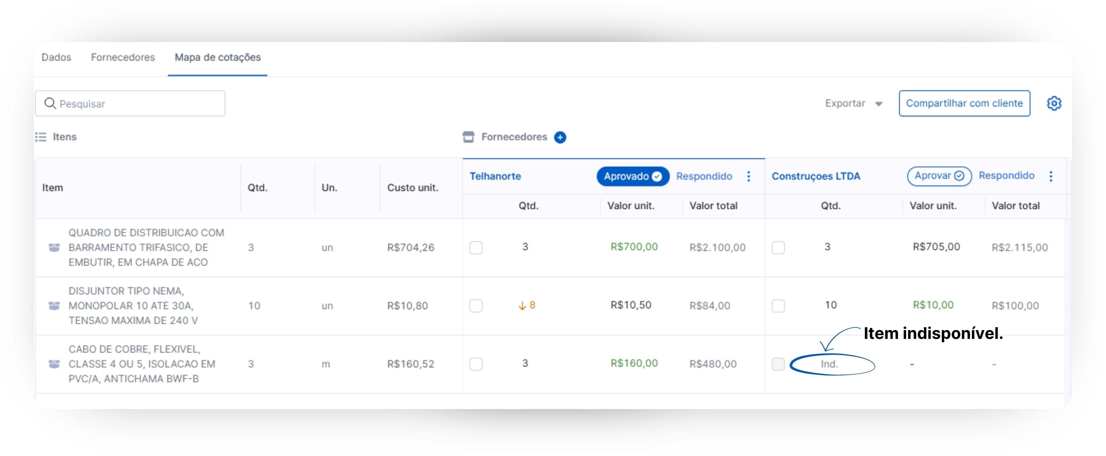Screen dimensions: 1106x456
Task: Open Telhanorte three-dot options menu
Action: (748, 176)
